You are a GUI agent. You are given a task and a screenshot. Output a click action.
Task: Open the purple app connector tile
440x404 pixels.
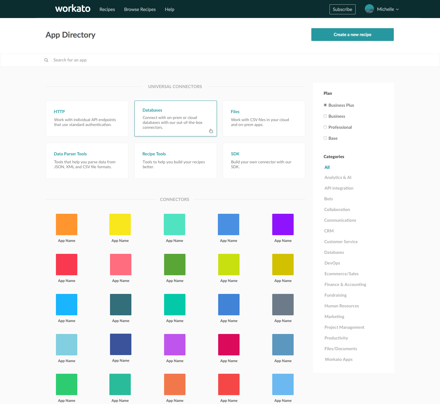click(283, 224)
